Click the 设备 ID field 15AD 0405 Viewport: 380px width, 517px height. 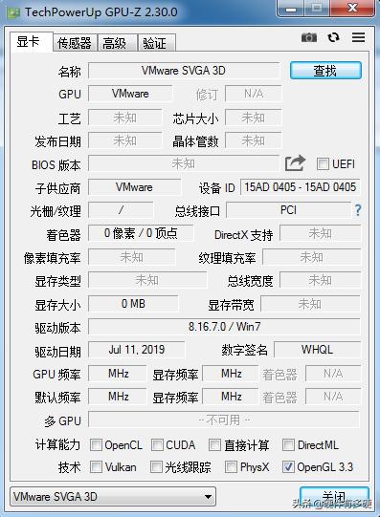[x=300, y=187]
